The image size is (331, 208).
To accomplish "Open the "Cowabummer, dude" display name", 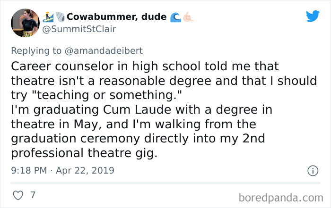I will coord(116,17).
